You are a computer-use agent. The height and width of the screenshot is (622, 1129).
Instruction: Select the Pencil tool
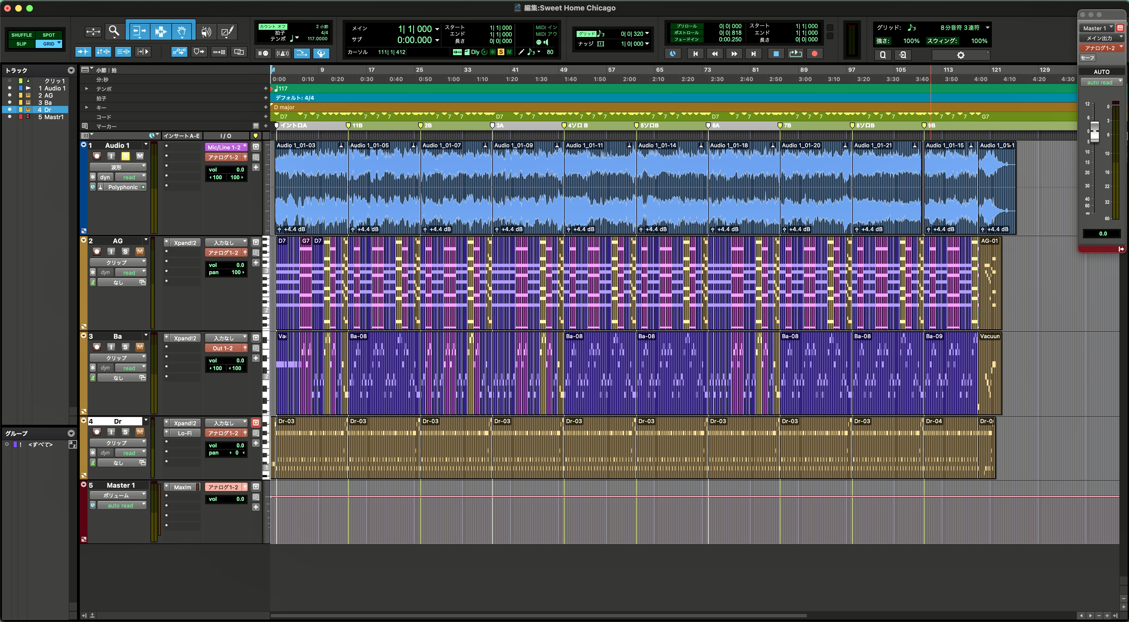227,31
